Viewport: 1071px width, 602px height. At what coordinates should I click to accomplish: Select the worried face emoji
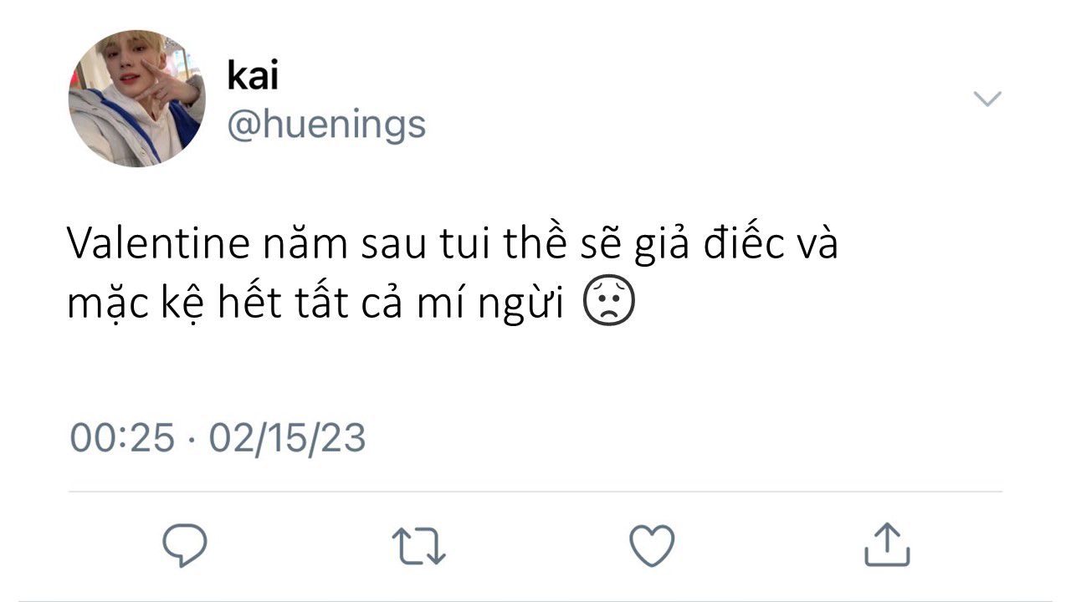pyautogui.click(x=608, y=305)
